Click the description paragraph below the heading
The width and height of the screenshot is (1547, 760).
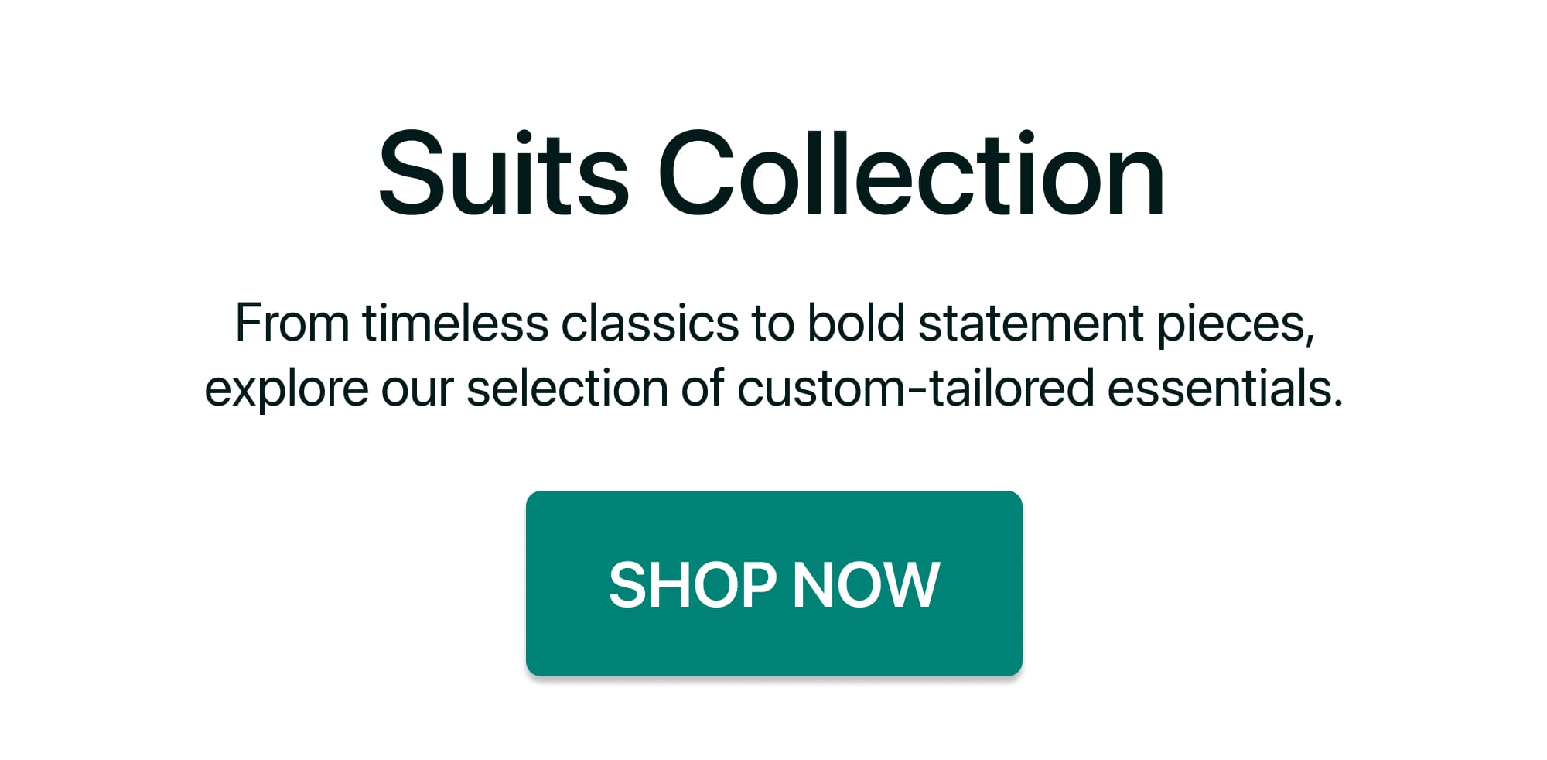pyautogui.click(x=773, y=355)
